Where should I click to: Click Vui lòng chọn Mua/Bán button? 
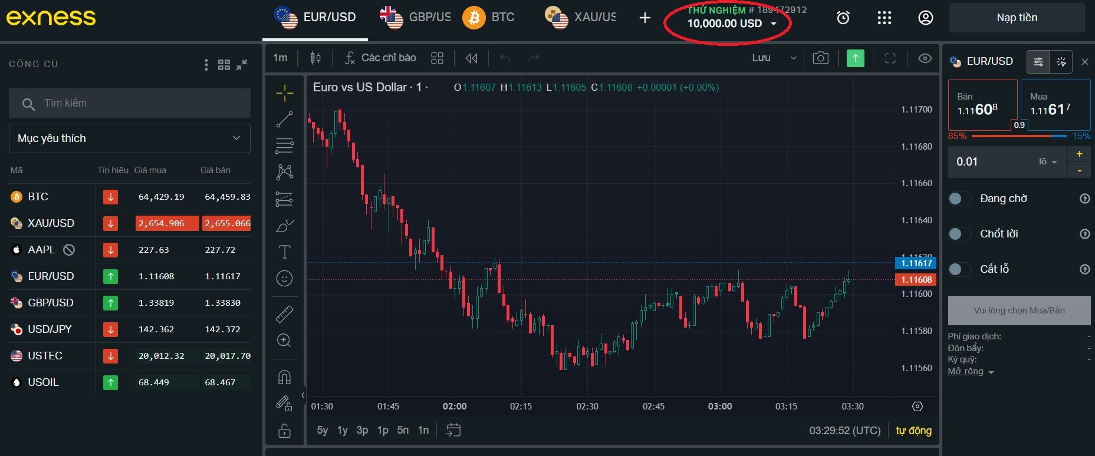[1019, 310]
